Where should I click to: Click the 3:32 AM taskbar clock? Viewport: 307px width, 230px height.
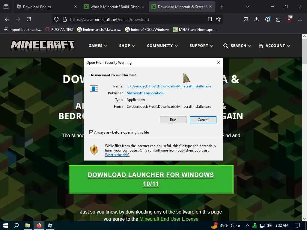(282, 226)
